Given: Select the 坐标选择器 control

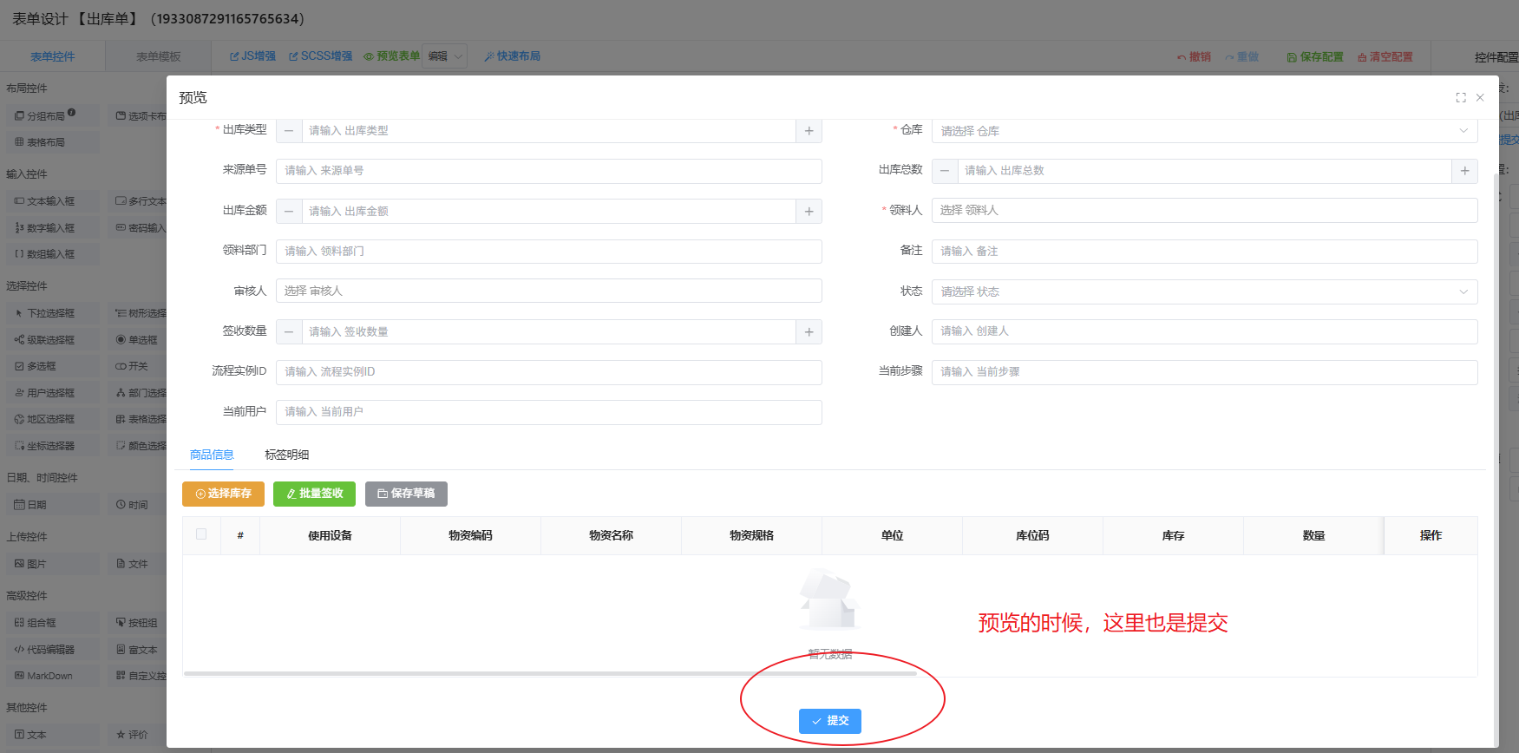Looking at the screenshot, I should click(52, 446).
